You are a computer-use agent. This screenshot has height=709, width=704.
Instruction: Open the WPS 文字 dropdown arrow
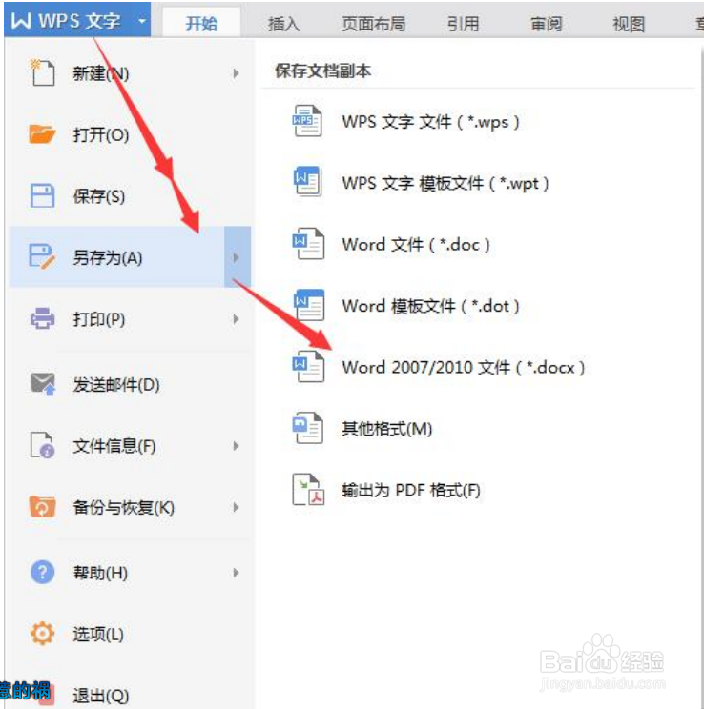pos(142,21)
